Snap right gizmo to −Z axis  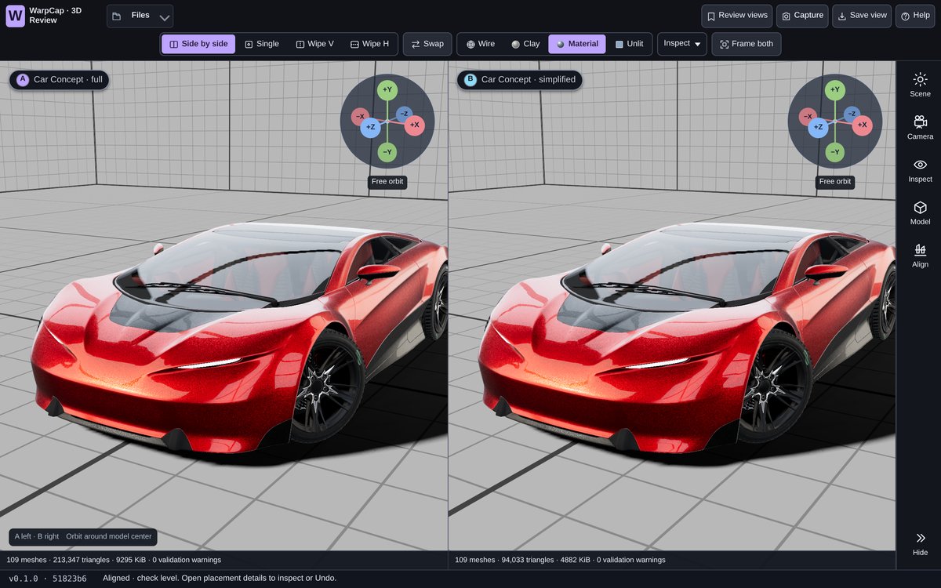[851, 114]
